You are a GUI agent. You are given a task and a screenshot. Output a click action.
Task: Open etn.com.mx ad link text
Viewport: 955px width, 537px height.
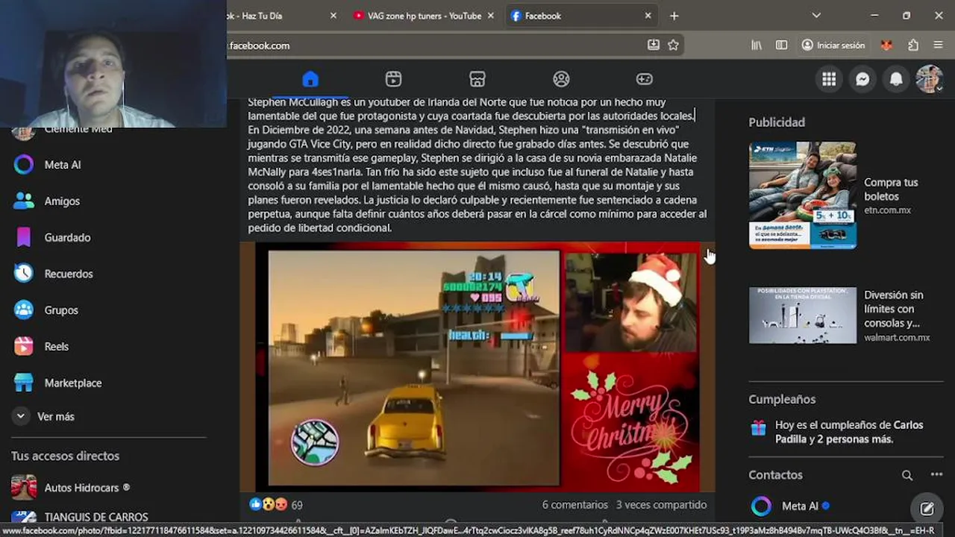pyautogui.click(x=887, y=210)
